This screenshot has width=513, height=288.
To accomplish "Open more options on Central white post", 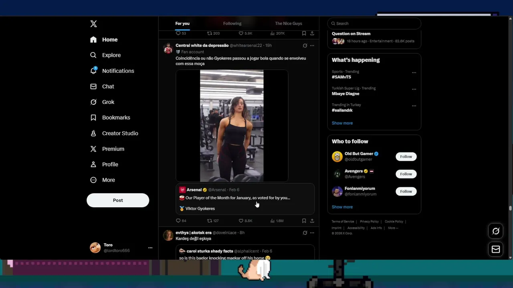I will pyautogui.click(x=312, y=46).
